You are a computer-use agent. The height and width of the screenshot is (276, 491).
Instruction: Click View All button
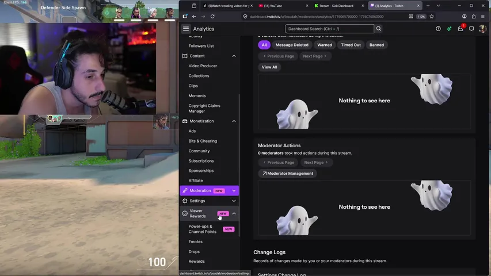click(269, 67)
